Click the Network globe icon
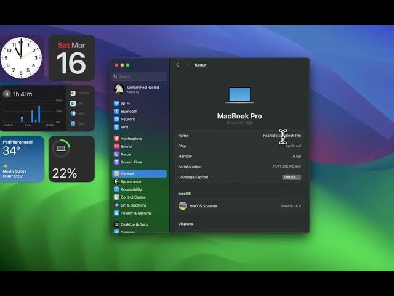 click(116, 119)
